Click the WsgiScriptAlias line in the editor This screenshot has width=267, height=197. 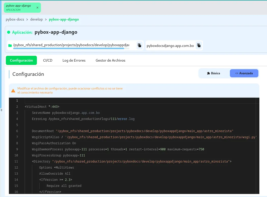(144, 137)
